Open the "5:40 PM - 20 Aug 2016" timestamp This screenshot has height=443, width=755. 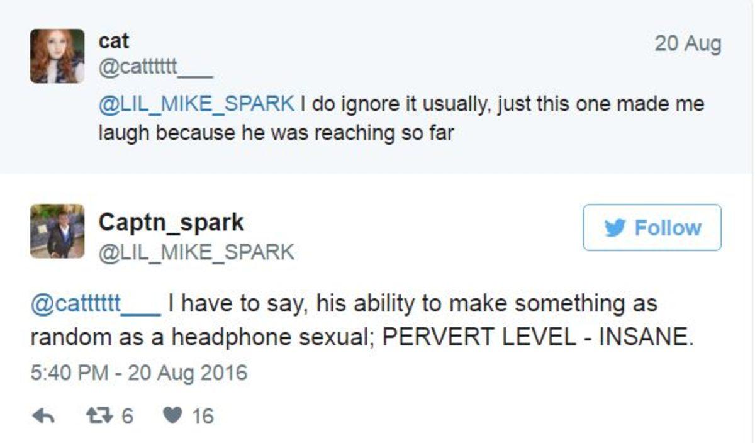[x=138, y=373]
